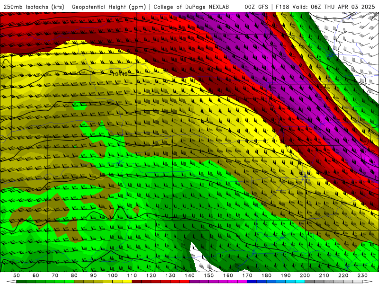Click the bright yellow color bar segment under 110
The height and width of the screenshot is (284, 379).
[x=127, y=282]
